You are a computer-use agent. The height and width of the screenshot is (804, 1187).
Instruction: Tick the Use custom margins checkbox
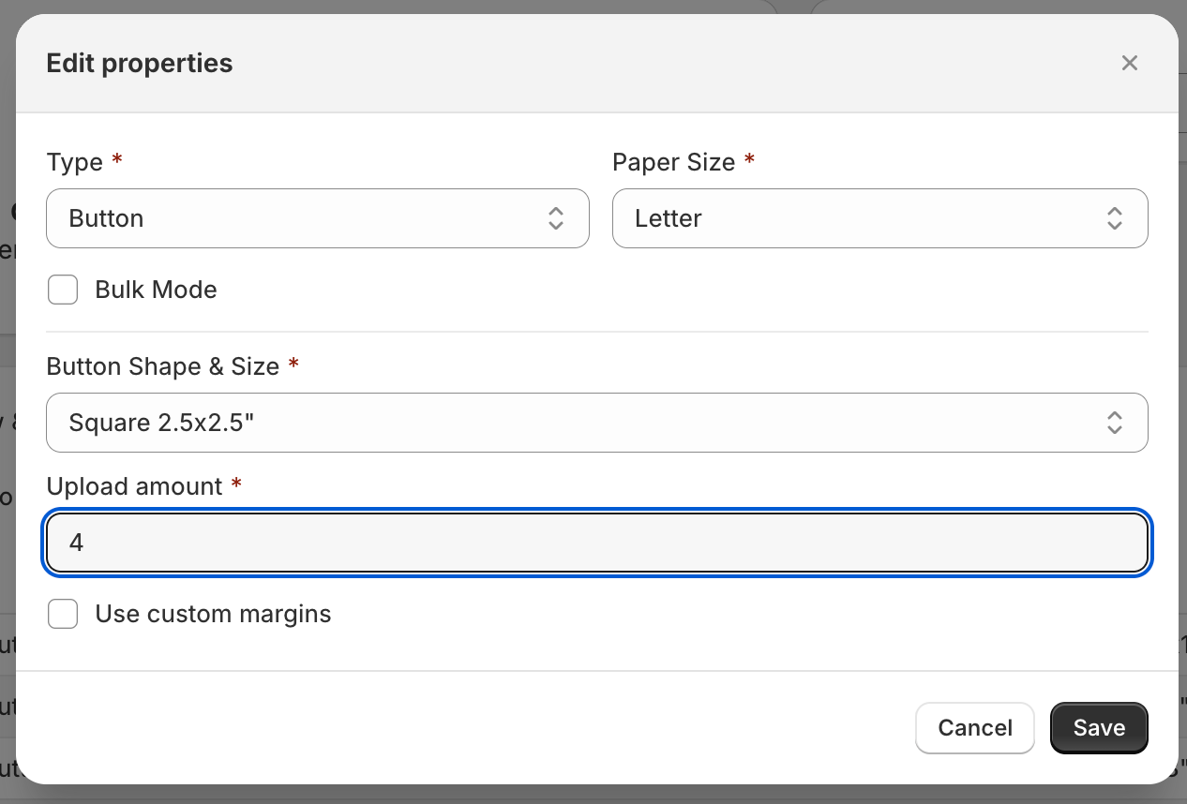pyautogui.click(x=63, y=614)
